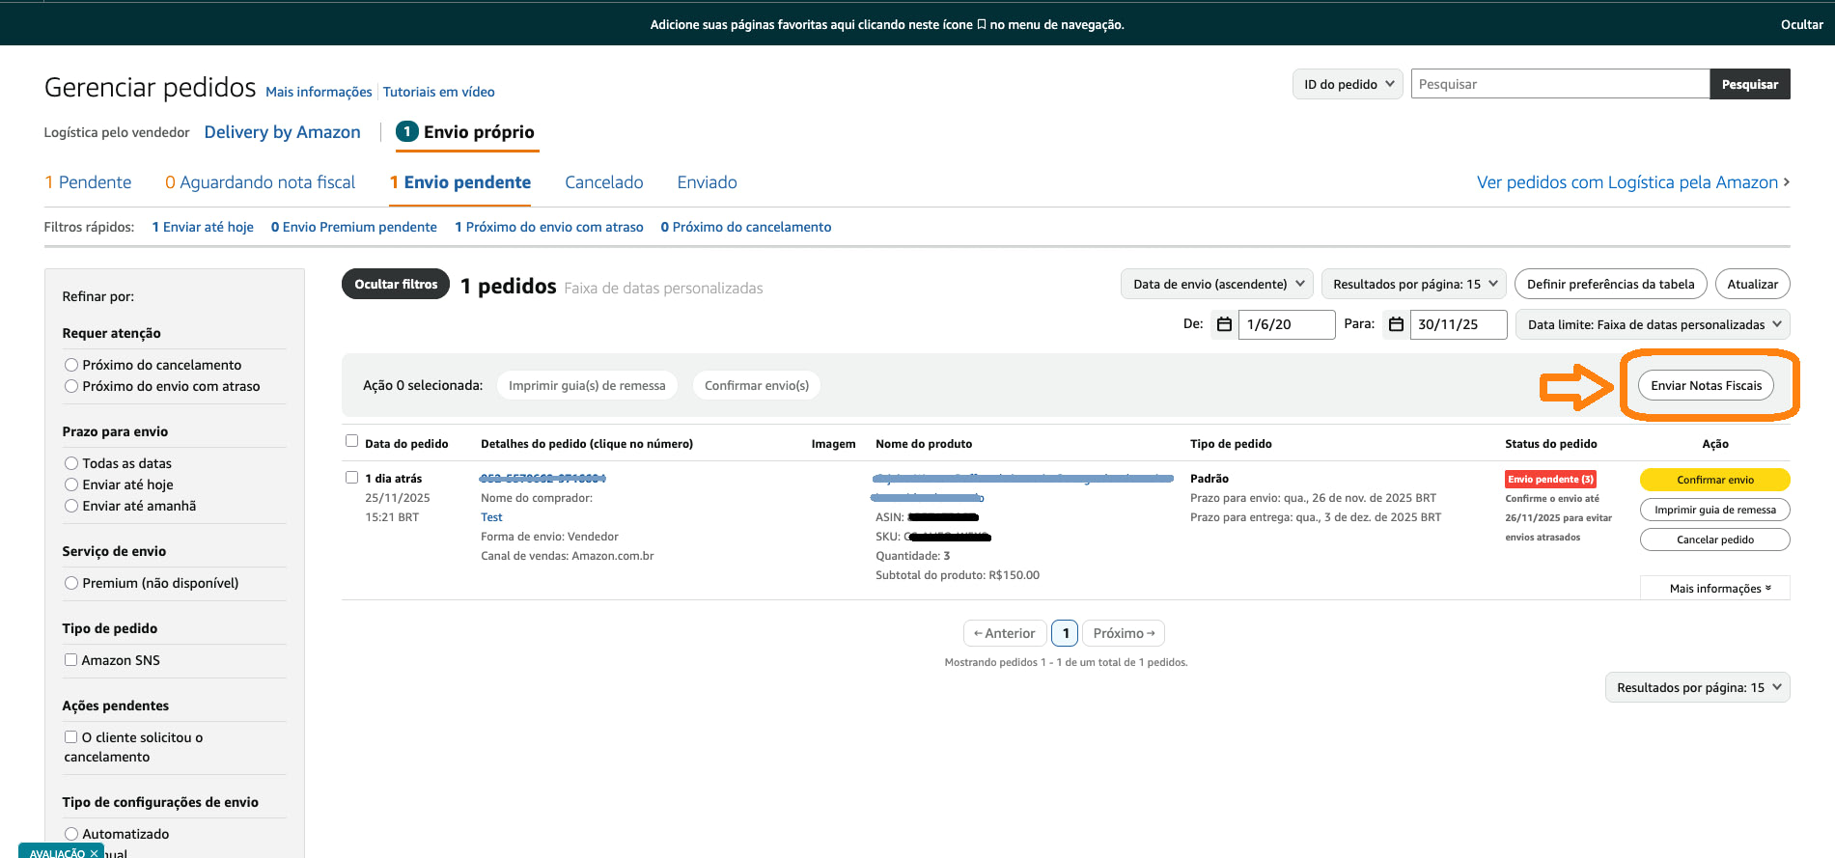Click the Para date field showing 30/11/25
Image resolution: width=1835 pixels, height=858 pixels.
pyautogui.click(x=1459, y=324)
